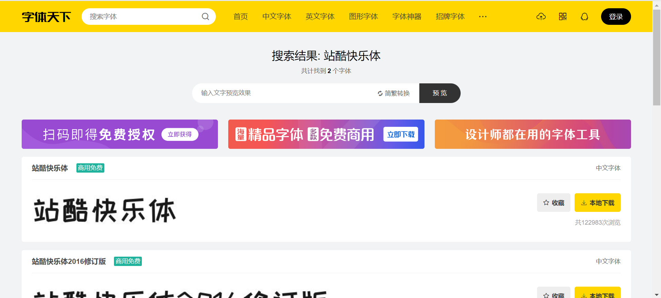Click 商用免费 tag beside 站酷快乐体2016修订版
This screenshot has height=298, width=661.
pos(128,261)
